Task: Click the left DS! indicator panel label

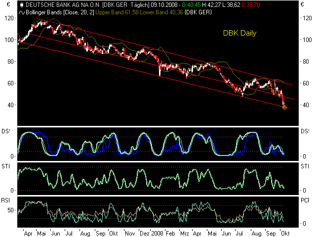Action: (x=5, y=131)
